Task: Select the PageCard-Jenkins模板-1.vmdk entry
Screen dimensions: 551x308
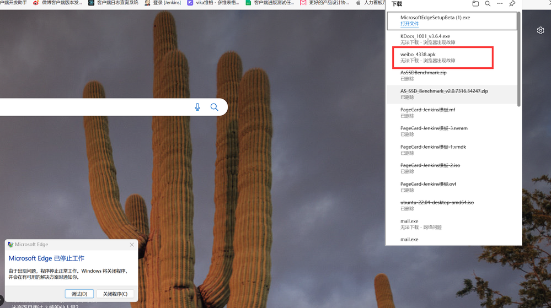Action: click(452, 150)
